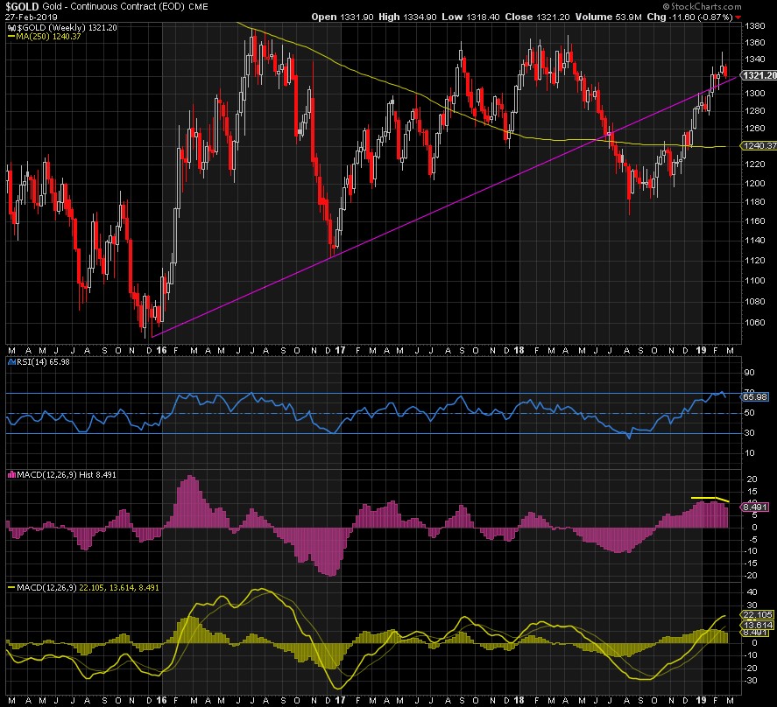Select the 19 year marker on time axis
The height and width of the screenshot is (707, 777).
click(703, 350)
